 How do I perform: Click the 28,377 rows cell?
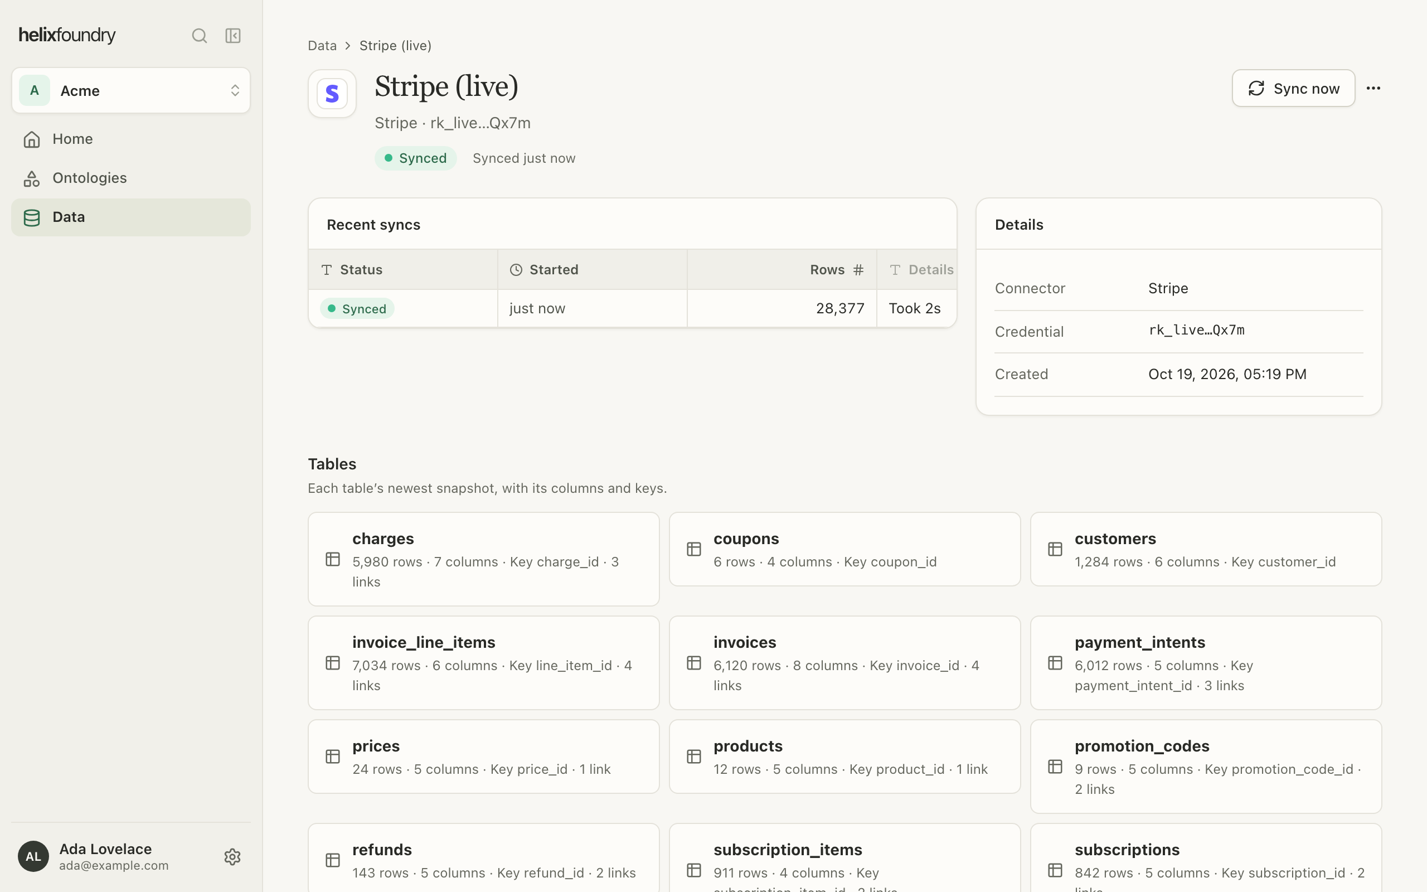782,308
